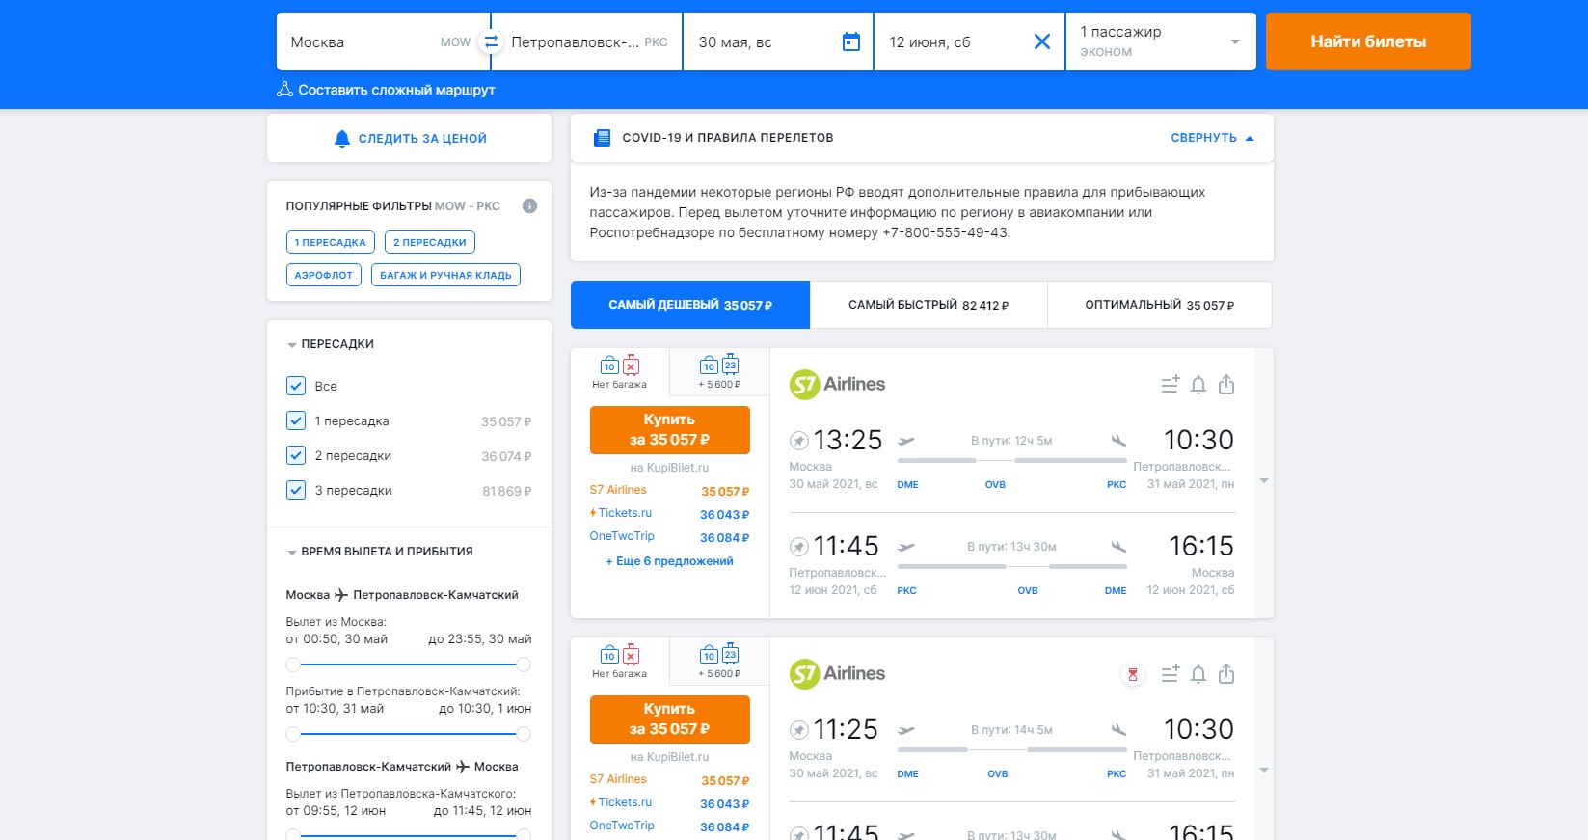Edit the destination field Петропавловск
The width and height of the screenshot is (1588, 840).
point(587,41)
